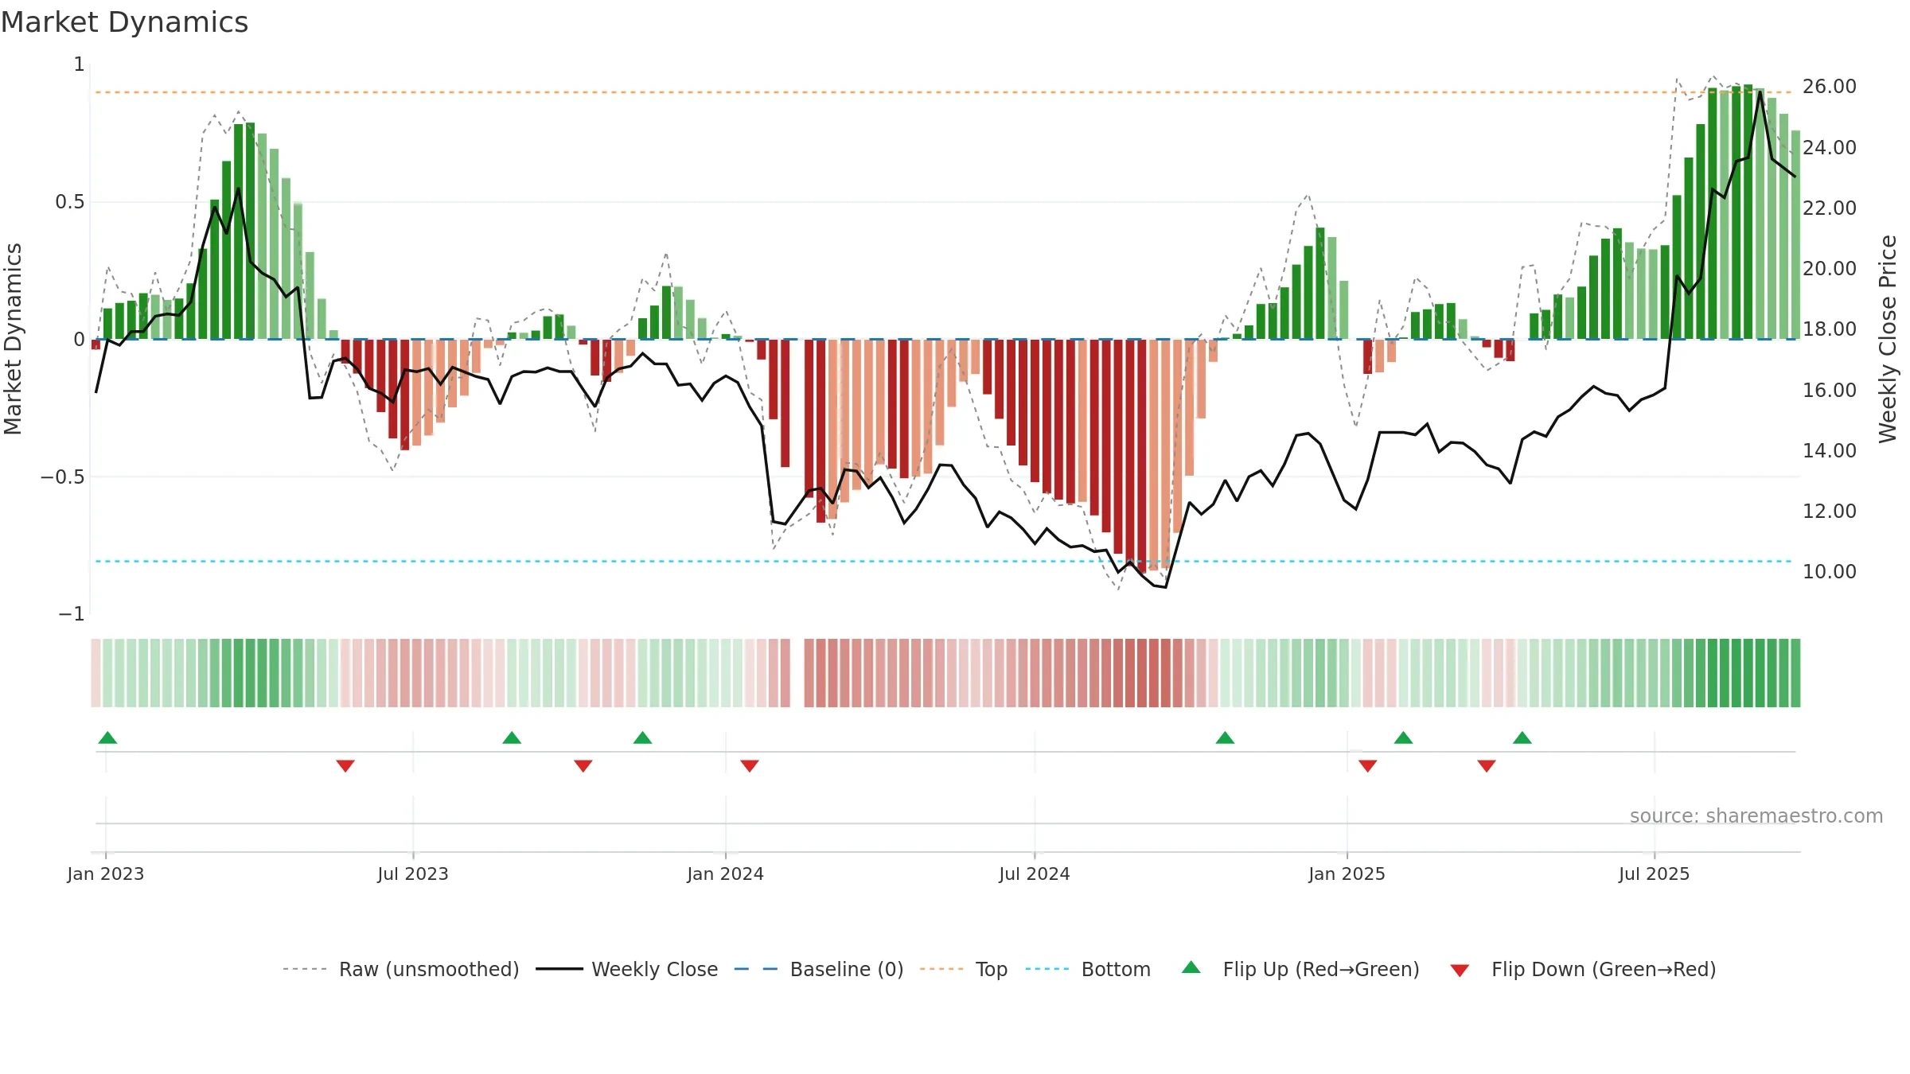Click the 26.00 price axis label
The width and height of the screenshot is (1910, 1074).
pyautogui.click(x=1830, y=87)
